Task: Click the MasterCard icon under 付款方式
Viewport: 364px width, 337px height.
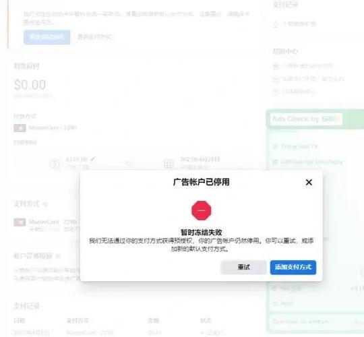Action: 20,128
